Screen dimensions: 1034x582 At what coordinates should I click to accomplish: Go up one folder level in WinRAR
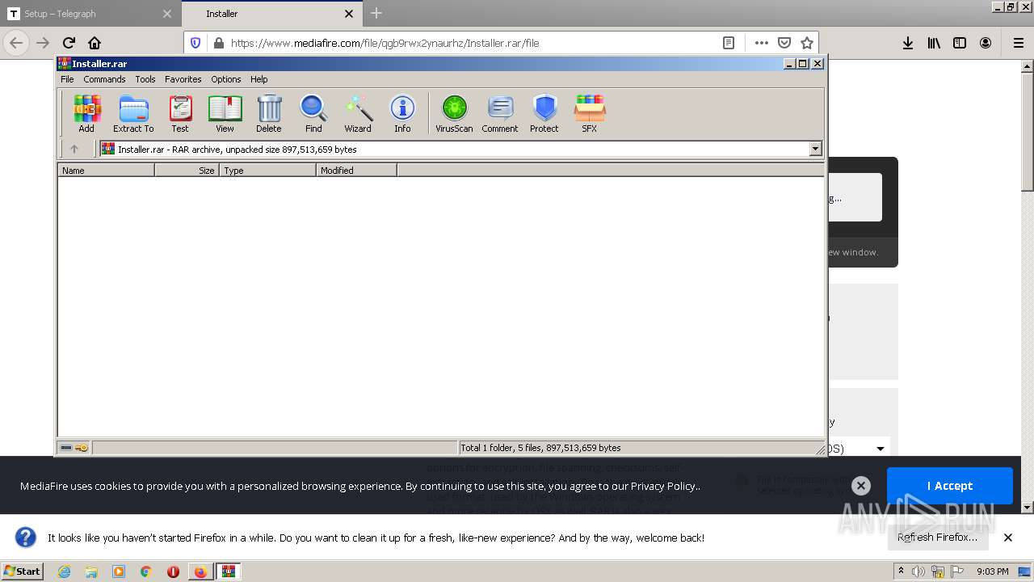pyautogui.click(x=74, y=149)
